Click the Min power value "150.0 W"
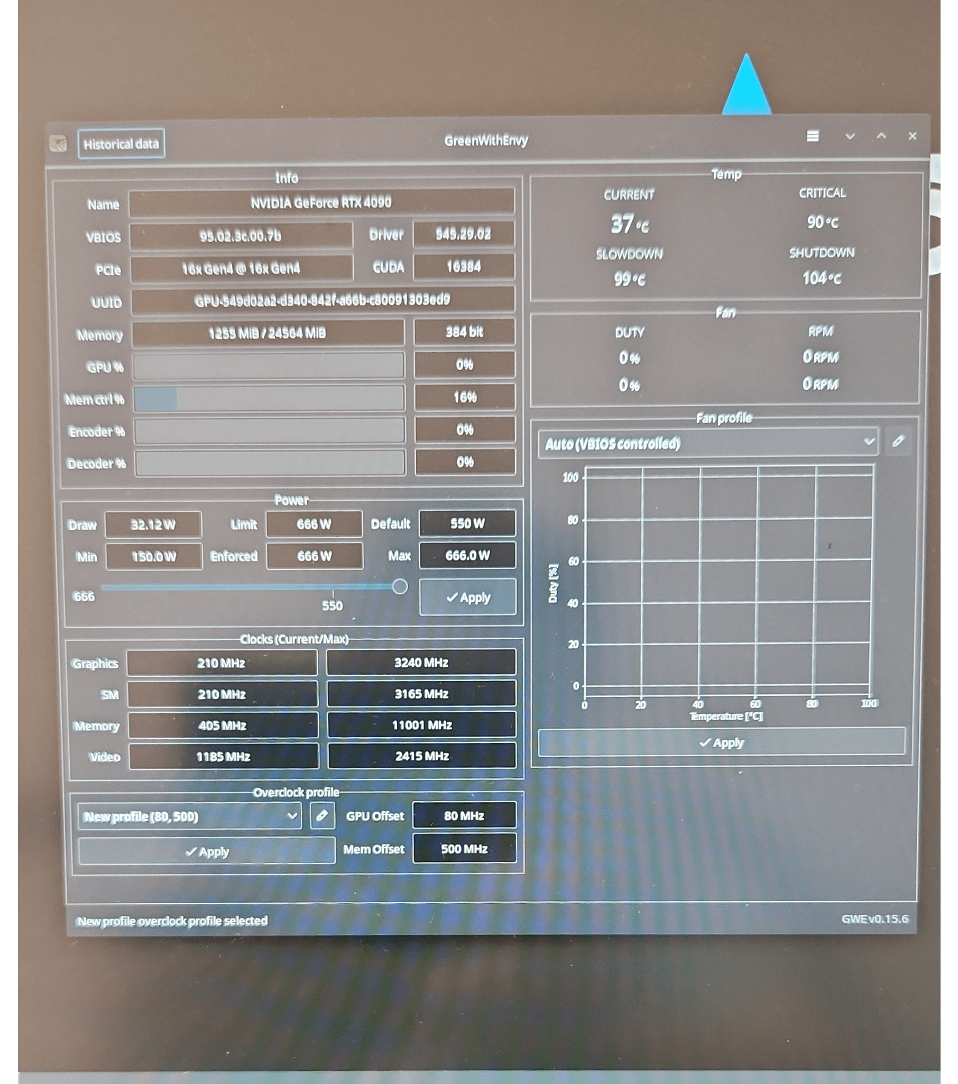This screenshot has width=958, height=1084. (154, 557)
